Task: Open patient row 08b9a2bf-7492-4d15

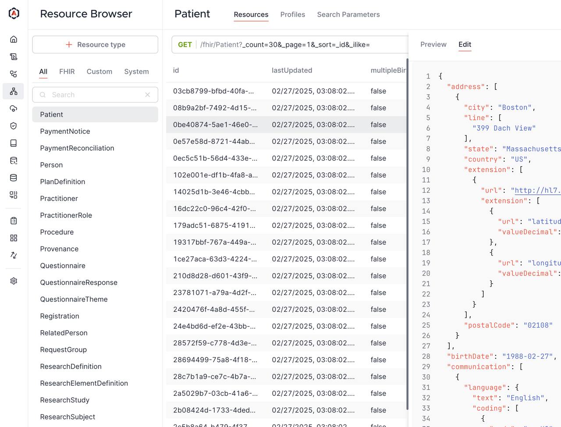Action: click(x=287, y=108)
